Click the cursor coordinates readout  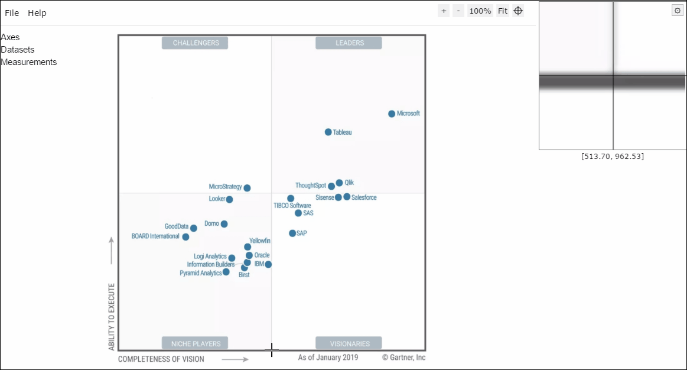click(x=613, y=157)
